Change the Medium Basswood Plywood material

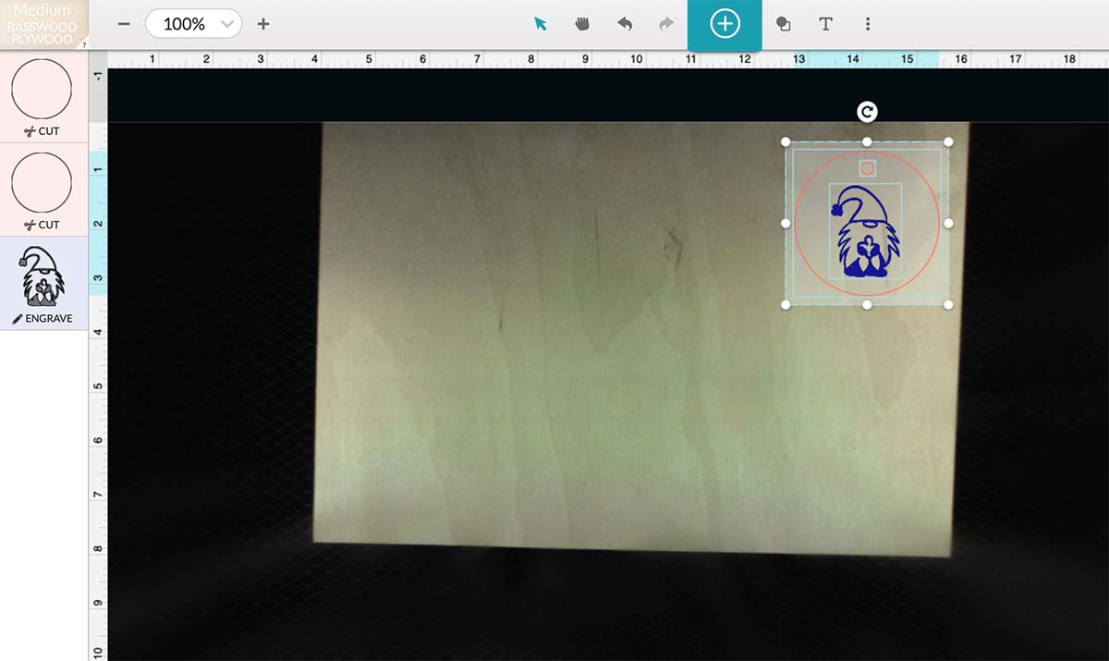[x=43, y=25]
